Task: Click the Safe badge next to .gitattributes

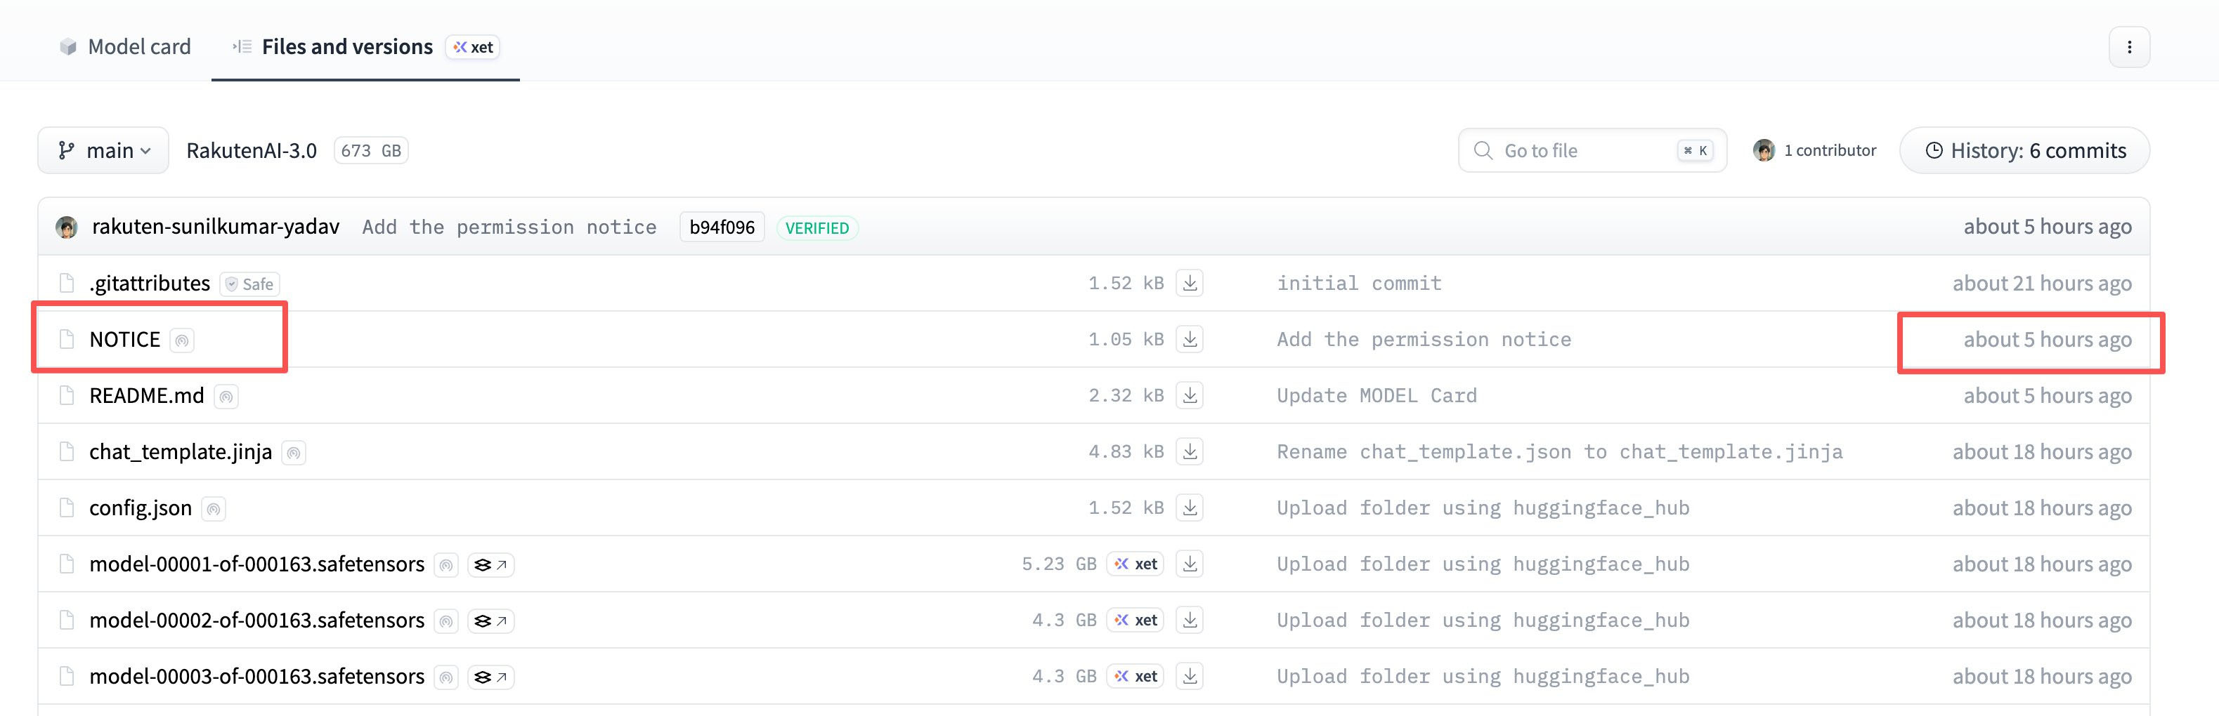Action: pos(250,284)
